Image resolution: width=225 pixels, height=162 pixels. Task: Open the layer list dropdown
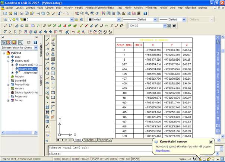coord(72,19)
